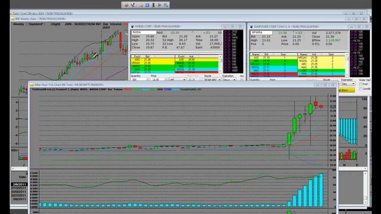Click the Price field in NVIDIA window
The image size is (381, 214).
coord(157,80)
